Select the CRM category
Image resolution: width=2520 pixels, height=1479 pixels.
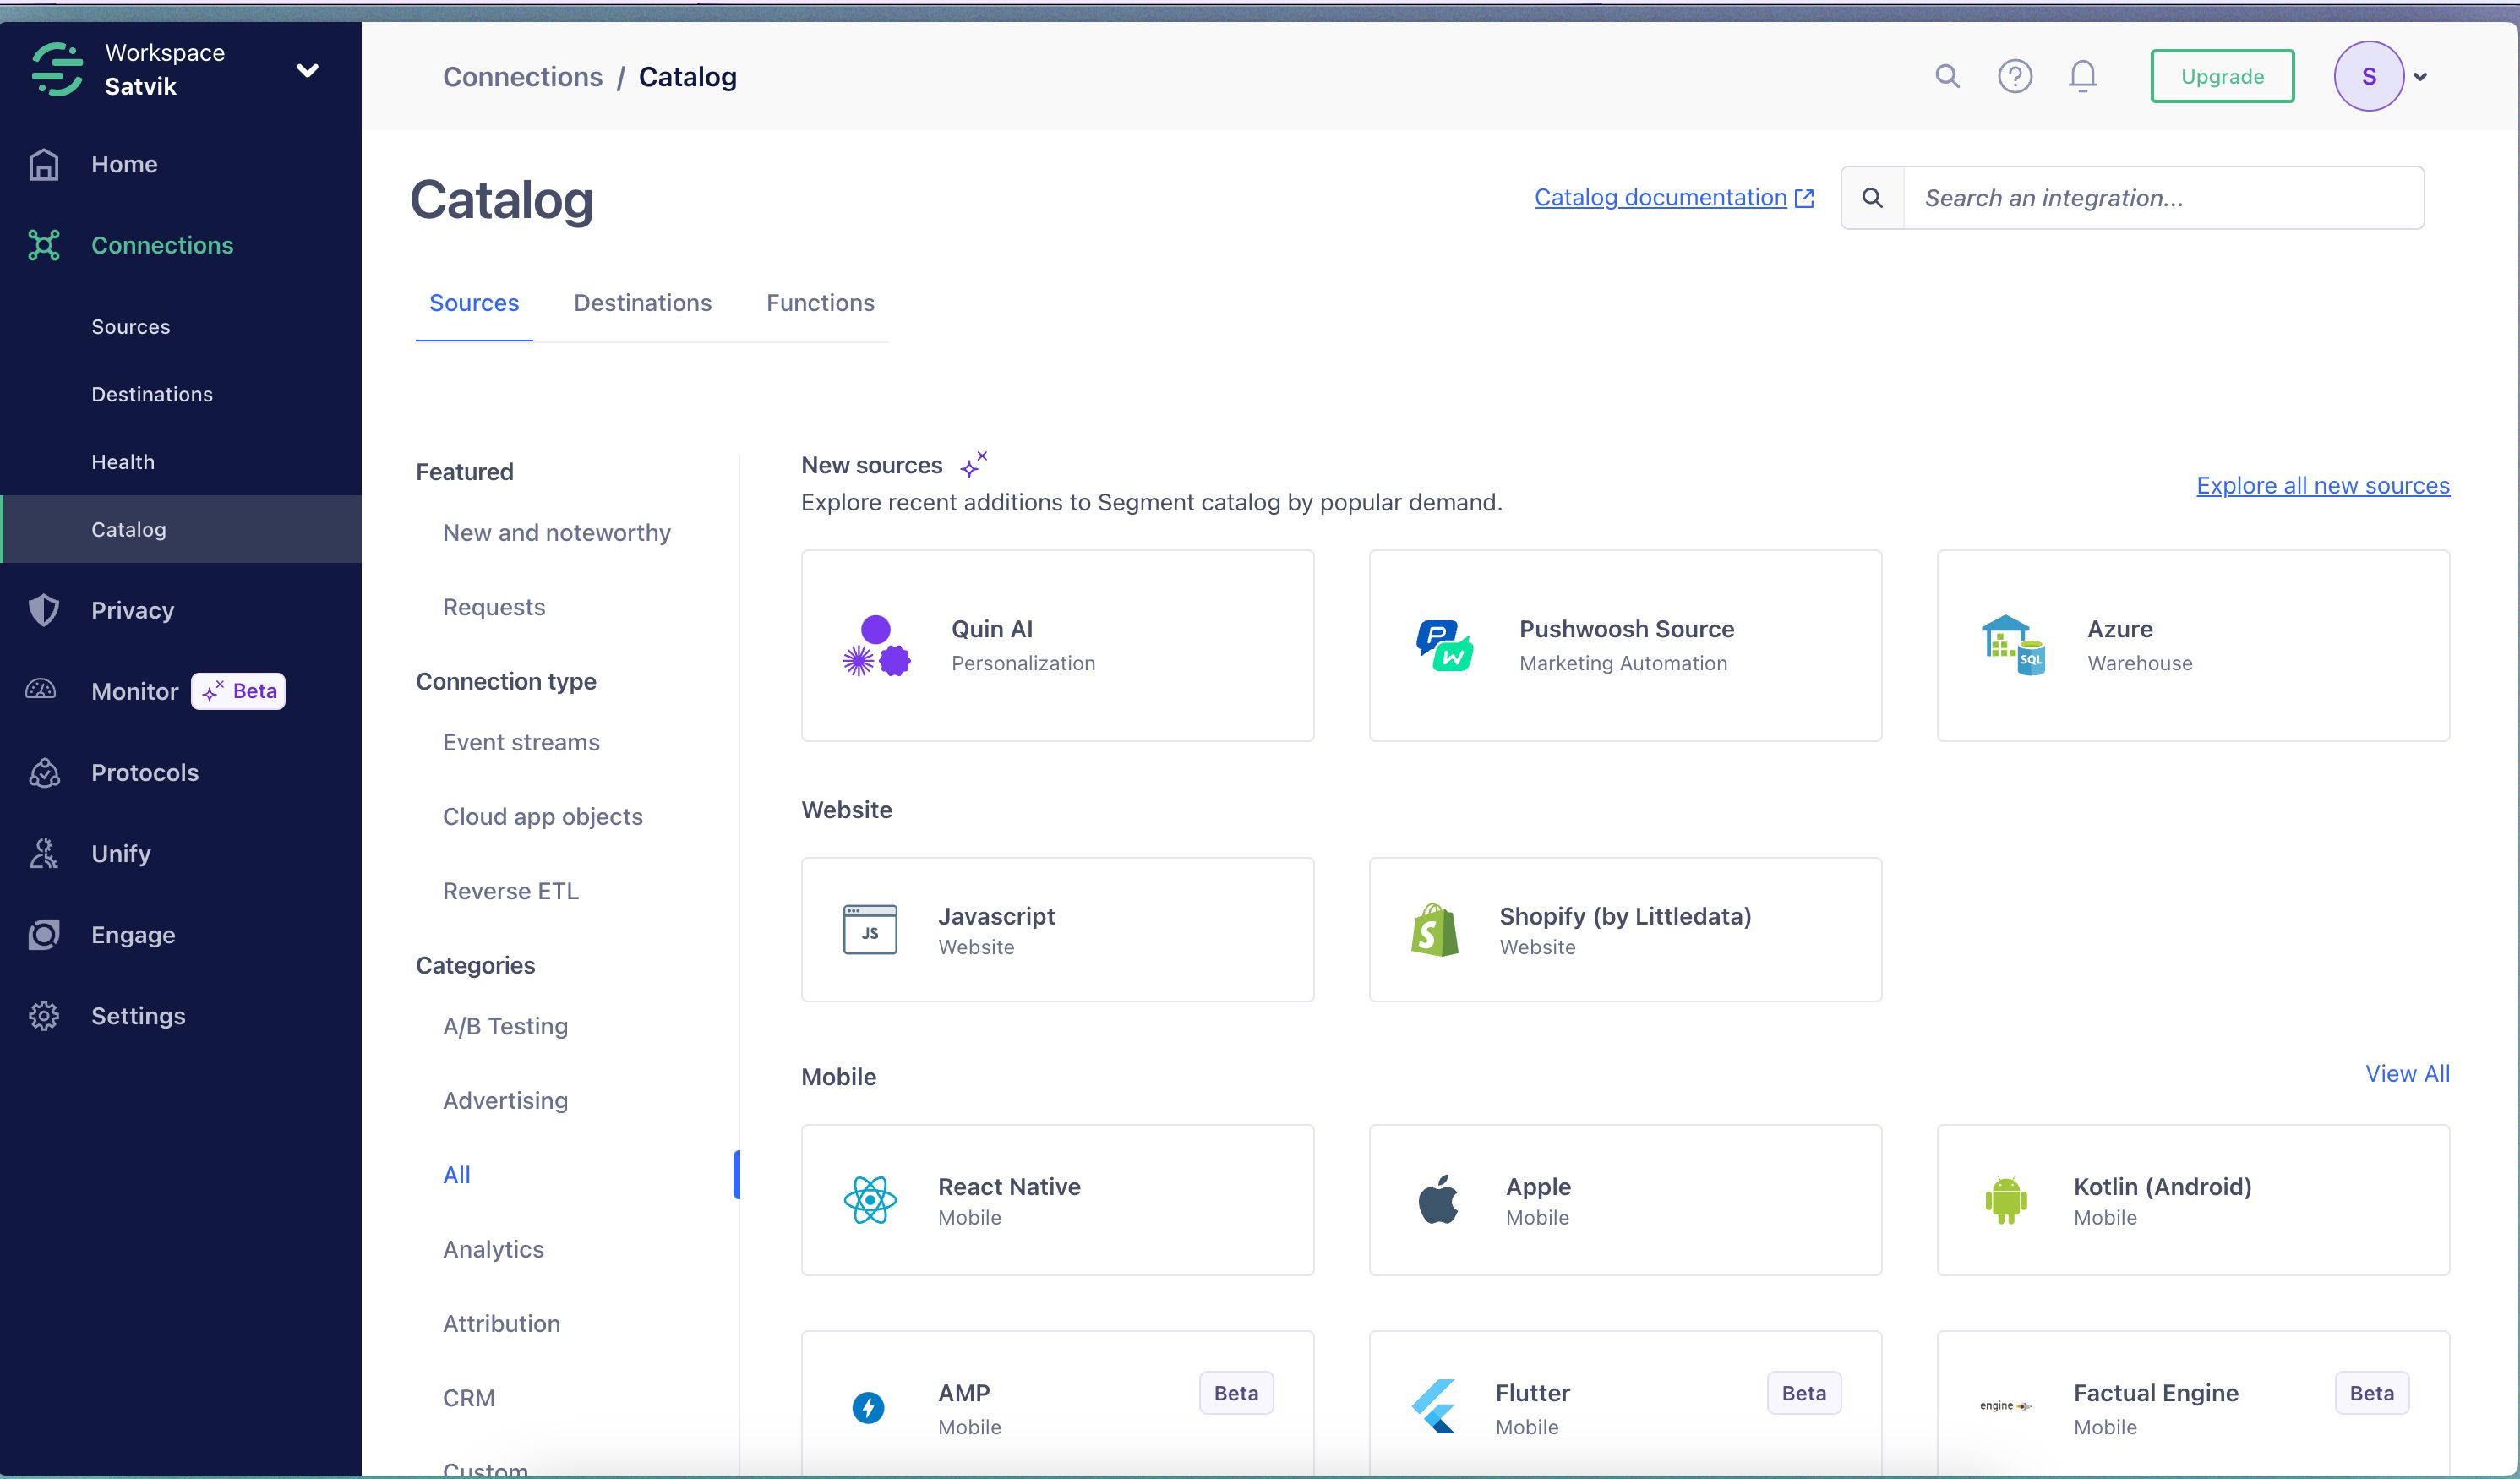[x=469, y=1398]
